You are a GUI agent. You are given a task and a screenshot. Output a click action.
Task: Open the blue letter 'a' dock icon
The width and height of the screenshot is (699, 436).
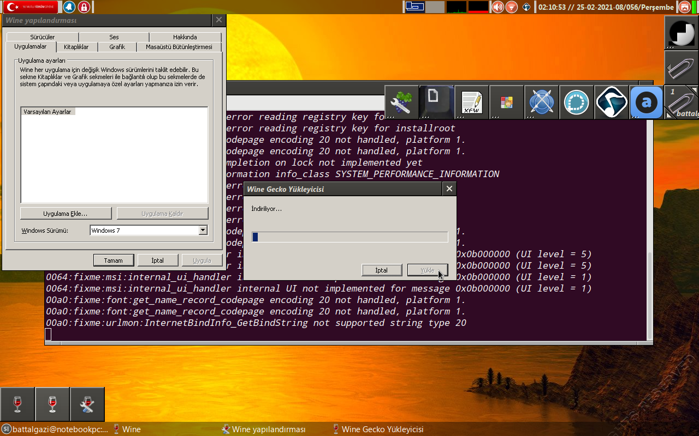tap(647, 102)
